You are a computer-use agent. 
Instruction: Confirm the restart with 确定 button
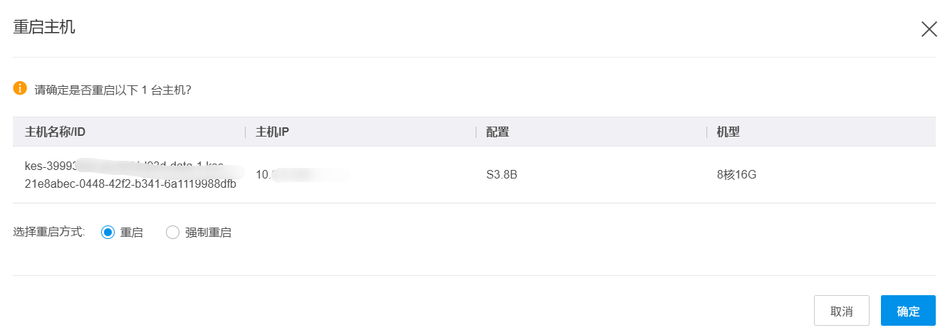(907, 311)
